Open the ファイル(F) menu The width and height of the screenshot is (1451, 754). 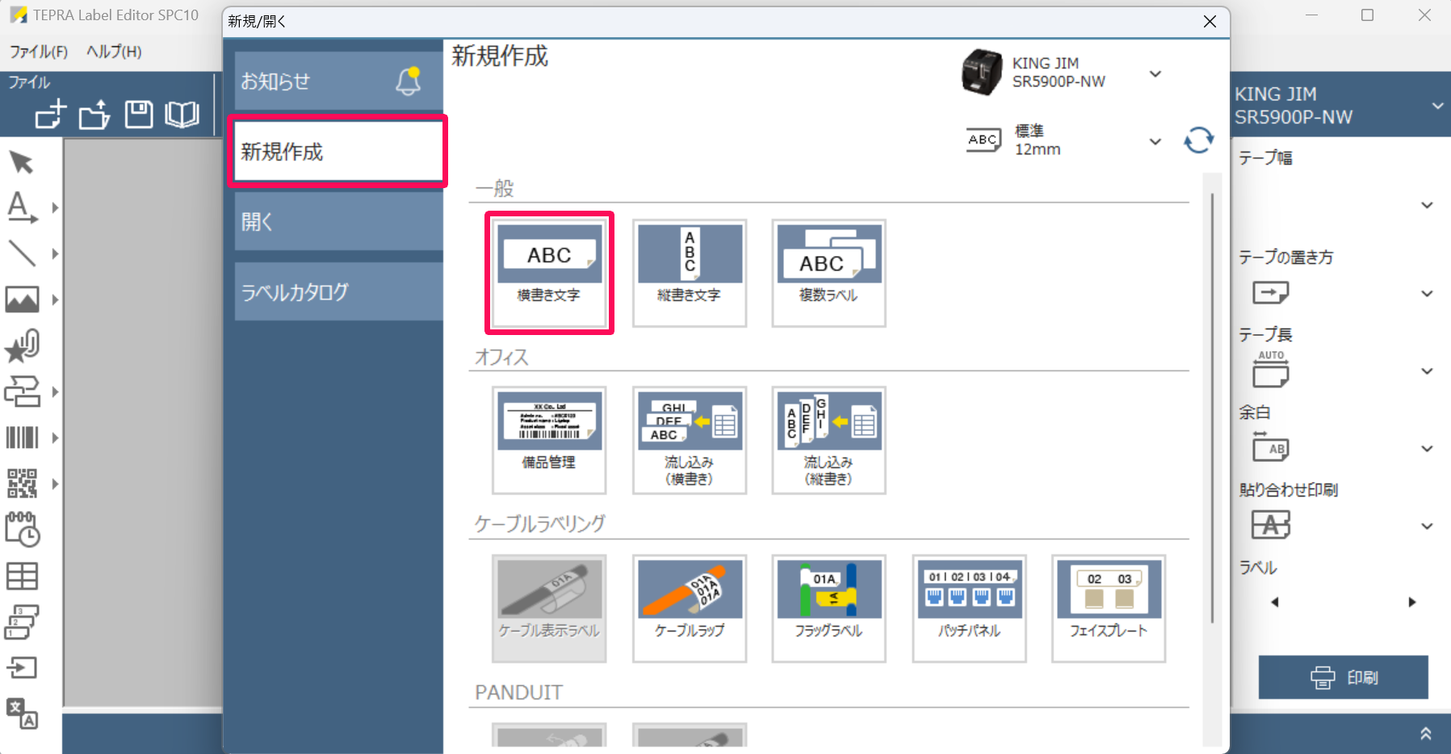[x=39, y=52]
